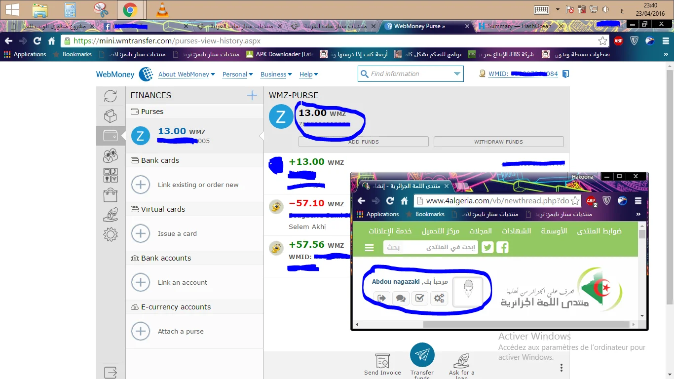Expand the About WebMoney menu
The height and width of the screenshot is (379, 674).
point(187,74)
